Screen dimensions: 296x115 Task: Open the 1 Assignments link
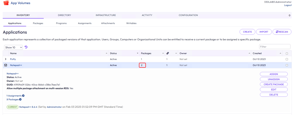pyautogui.click(x=14, y=96)
